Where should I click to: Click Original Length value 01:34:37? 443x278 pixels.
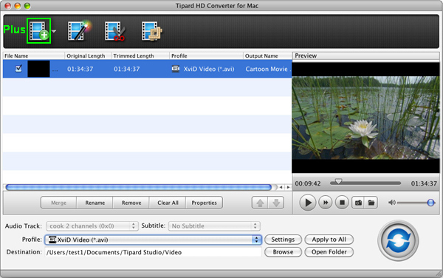[80, 69]
